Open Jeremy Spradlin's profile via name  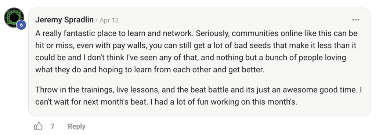tap(64, 20)
